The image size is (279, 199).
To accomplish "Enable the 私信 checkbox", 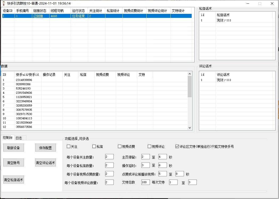I will pos(94,146).
